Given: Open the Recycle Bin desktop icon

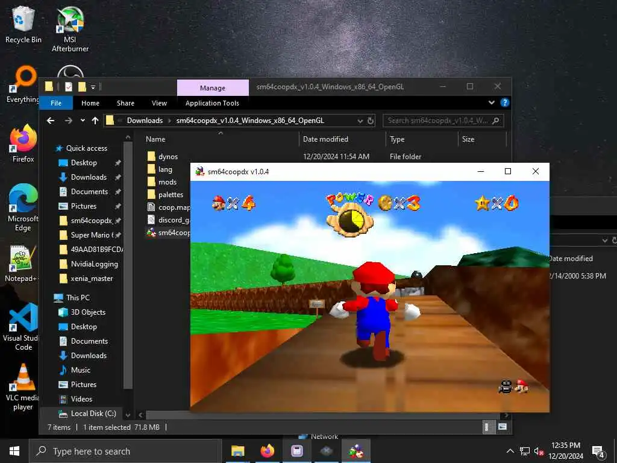Looking at the screenshot, I should [23, 24].
